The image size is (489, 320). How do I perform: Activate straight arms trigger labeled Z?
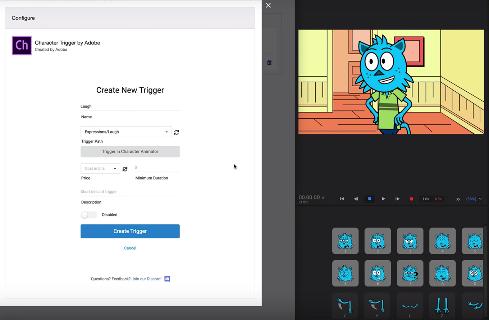[442, 306]
